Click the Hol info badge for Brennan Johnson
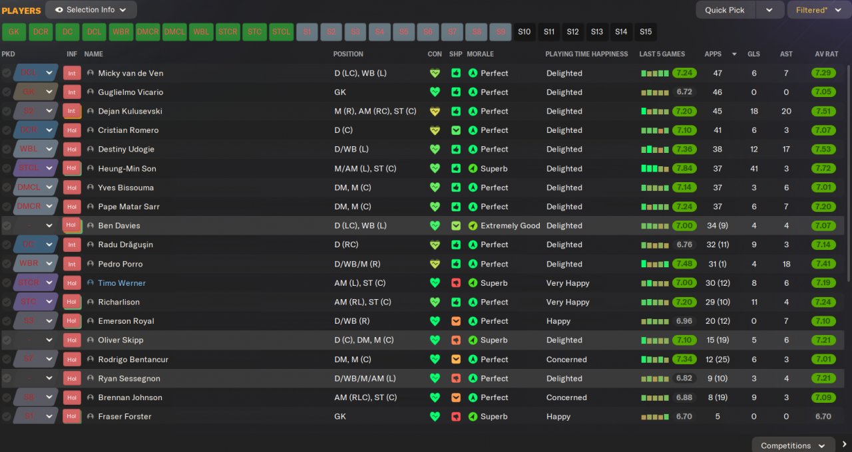The width and height of the screenshot is (852, 452). click(72, 397)
